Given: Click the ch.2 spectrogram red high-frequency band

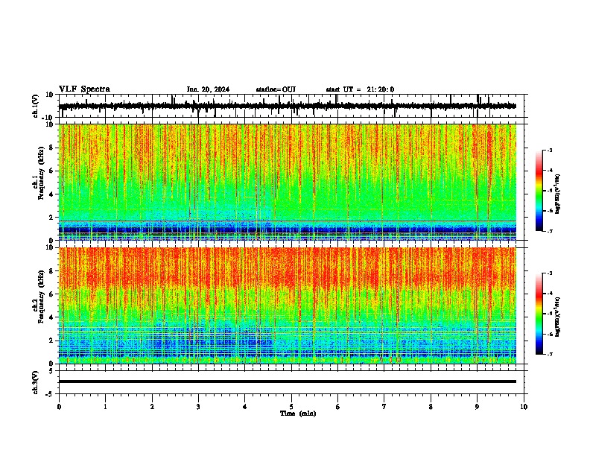Looking at the screenshot, I should point(288,268).
